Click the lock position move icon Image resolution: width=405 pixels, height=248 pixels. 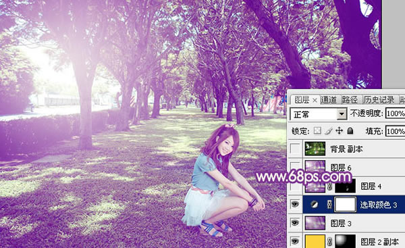coord(339,131)
